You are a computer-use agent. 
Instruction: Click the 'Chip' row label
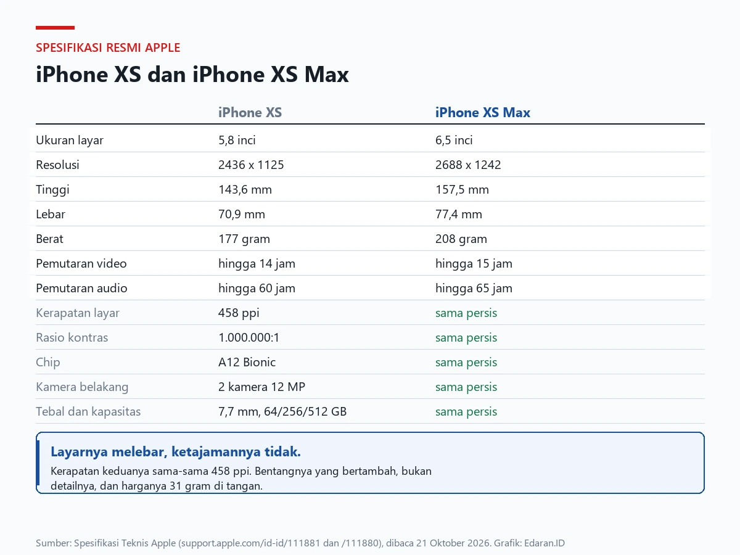[x=48, y=362]
